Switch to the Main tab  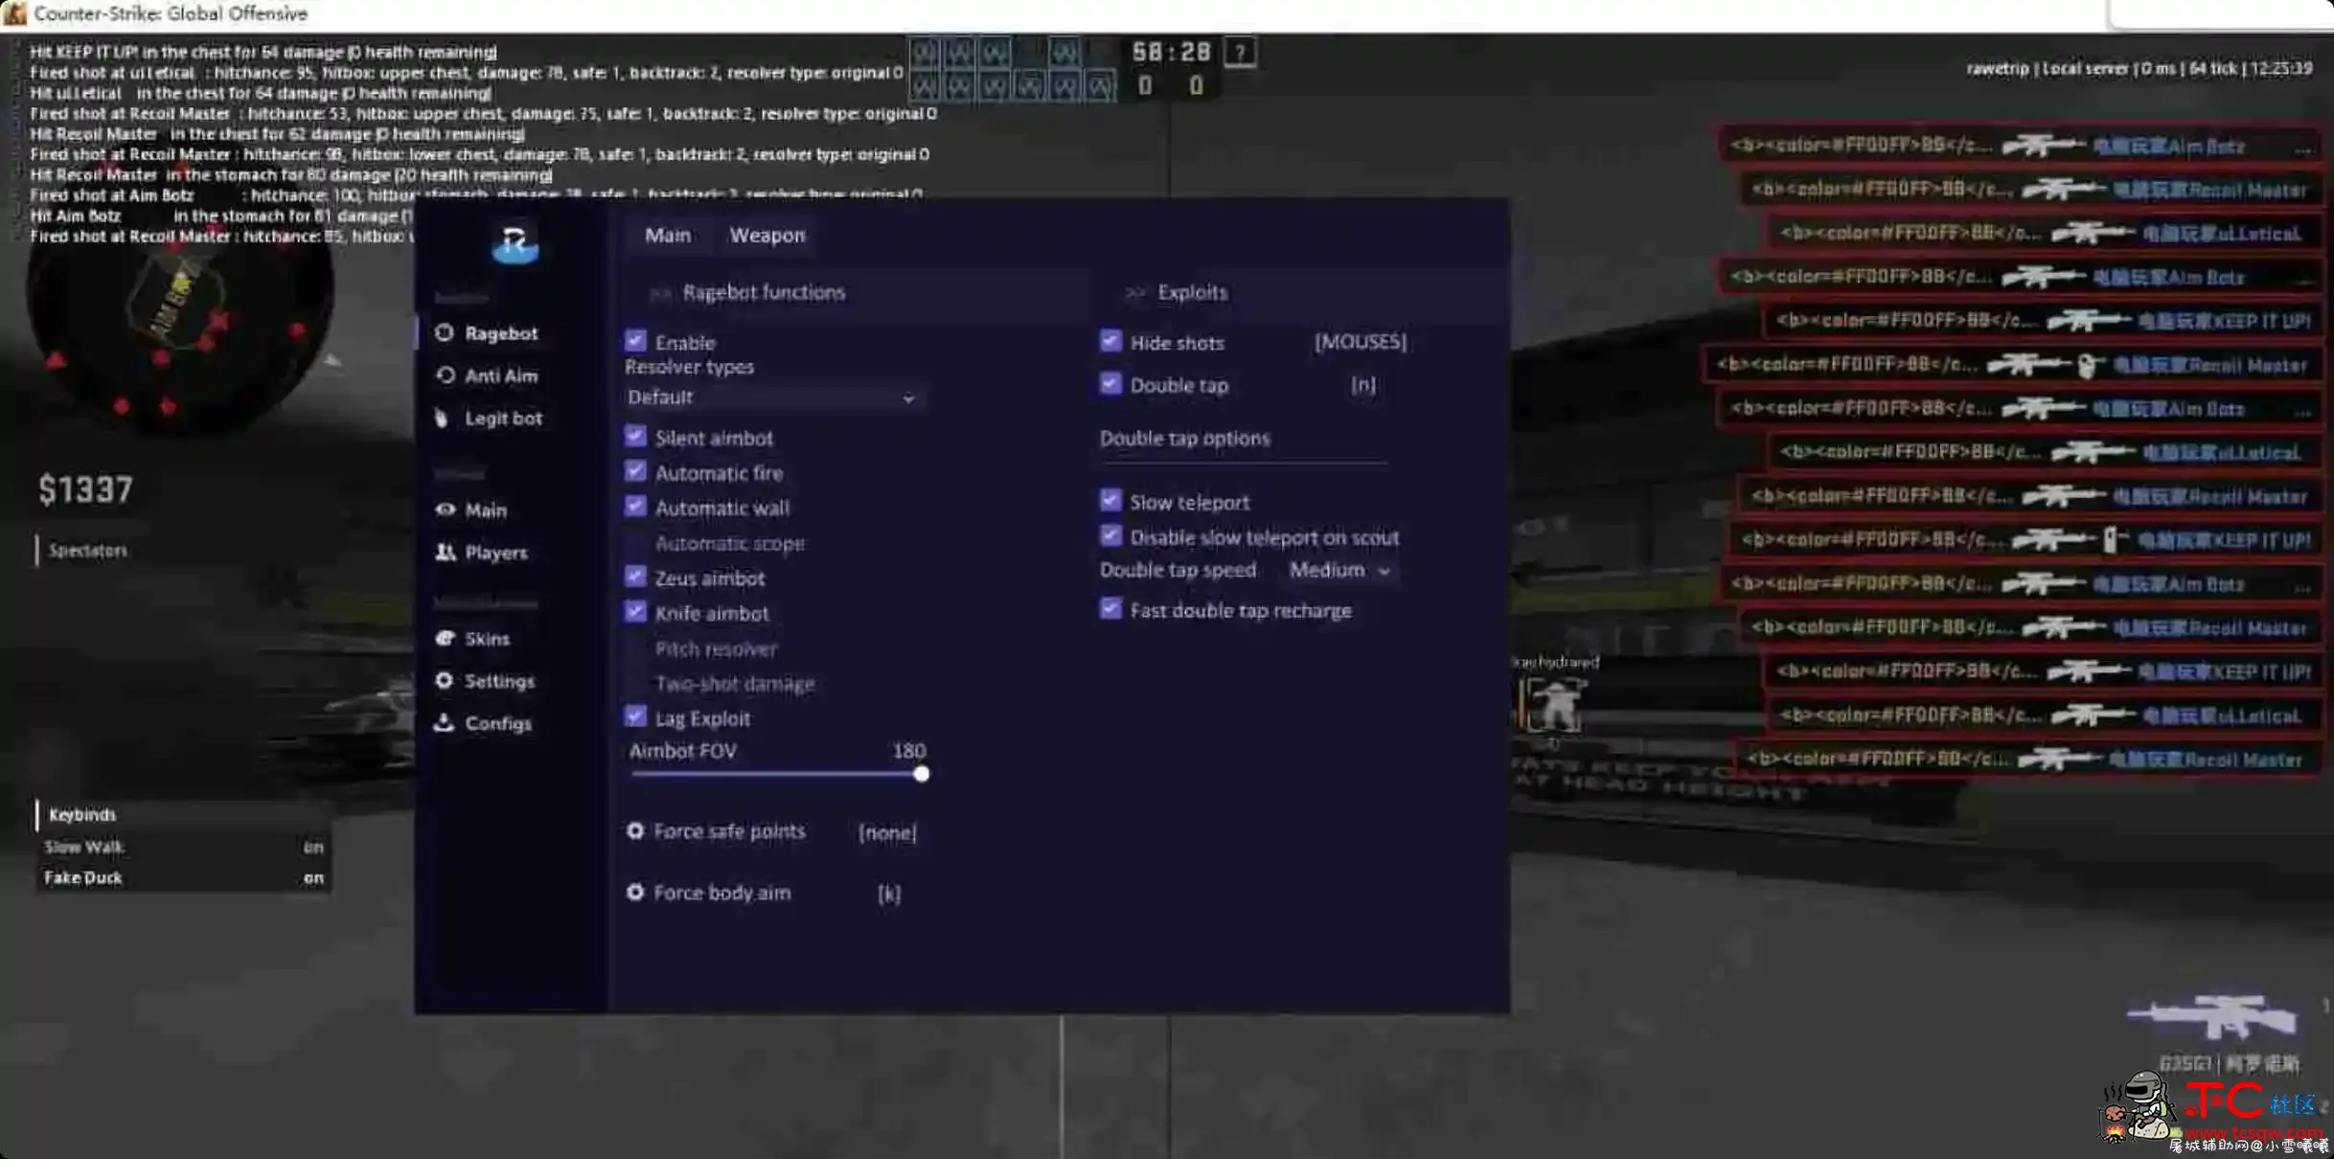coord(667,235)
